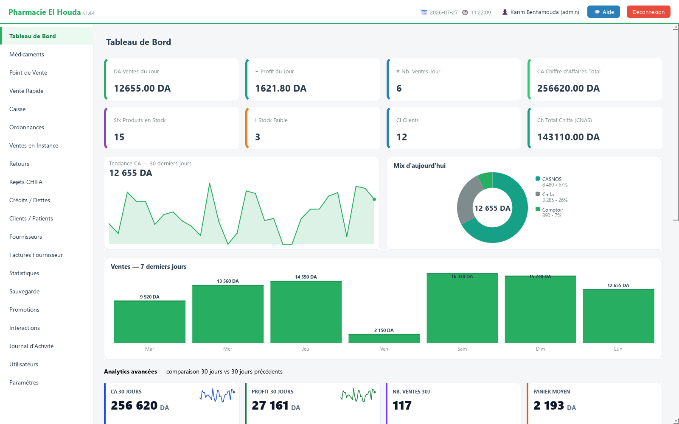Image resolution: width=679 pixels, height=424 pixels.
Task: Click the donut center total 12 655 DA
Action: coord(492,208)
